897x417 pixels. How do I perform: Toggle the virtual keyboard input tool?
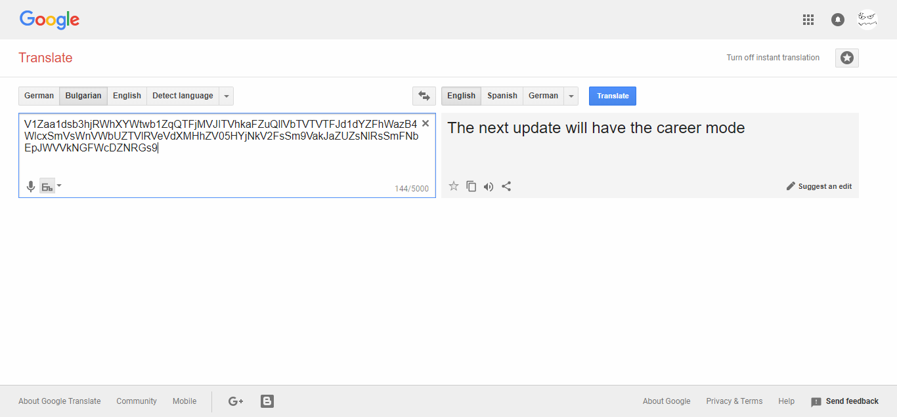tap(47, 186)
